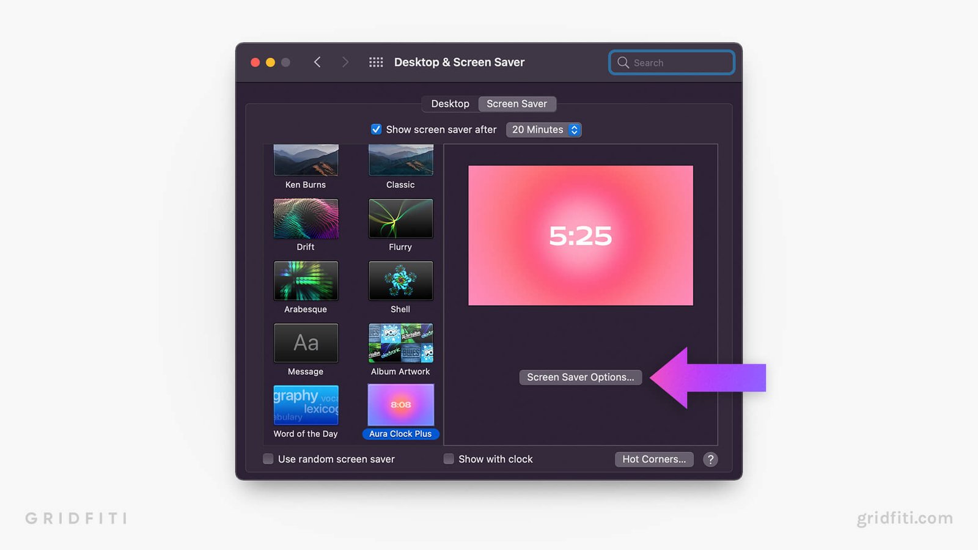Uncheck Show screen saver after checkbox
Image resolution: width=978 pixels, height=550 pixels.
(377, 130)
